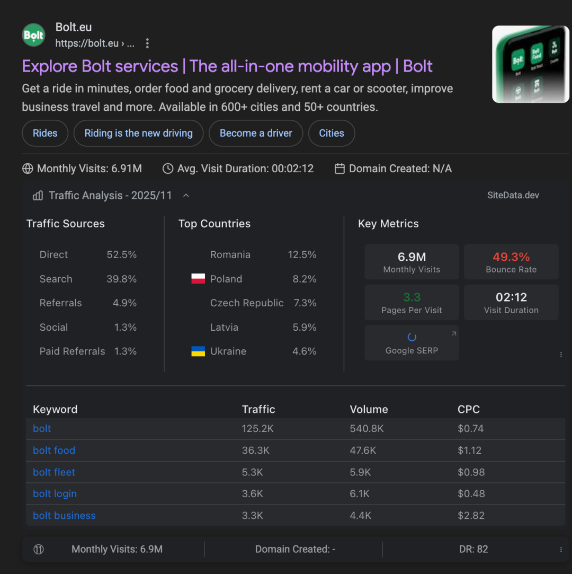The width and height of the screenshot is (572, 574).
Task: Click the Google SERP loading spinner
Action: (x=412, y=337)
